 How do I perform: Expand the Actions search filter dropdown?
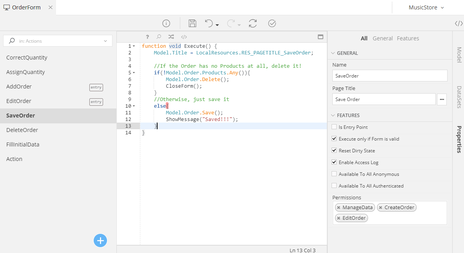[x=105, y=41]
